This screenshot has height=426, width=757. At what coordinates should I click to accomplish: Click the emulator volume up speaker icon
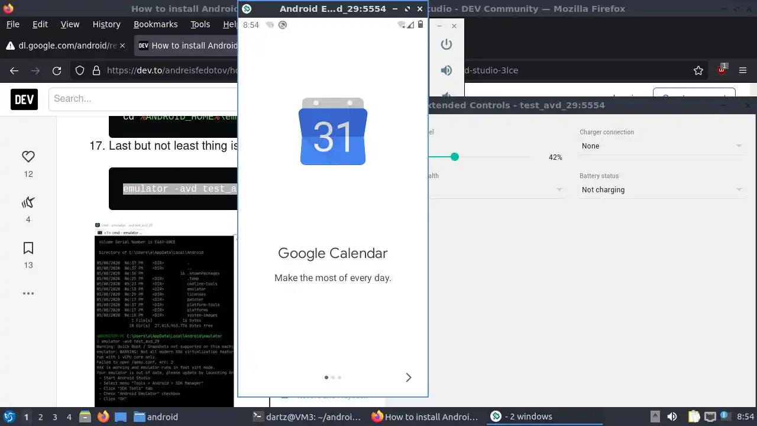pos(447,70)
